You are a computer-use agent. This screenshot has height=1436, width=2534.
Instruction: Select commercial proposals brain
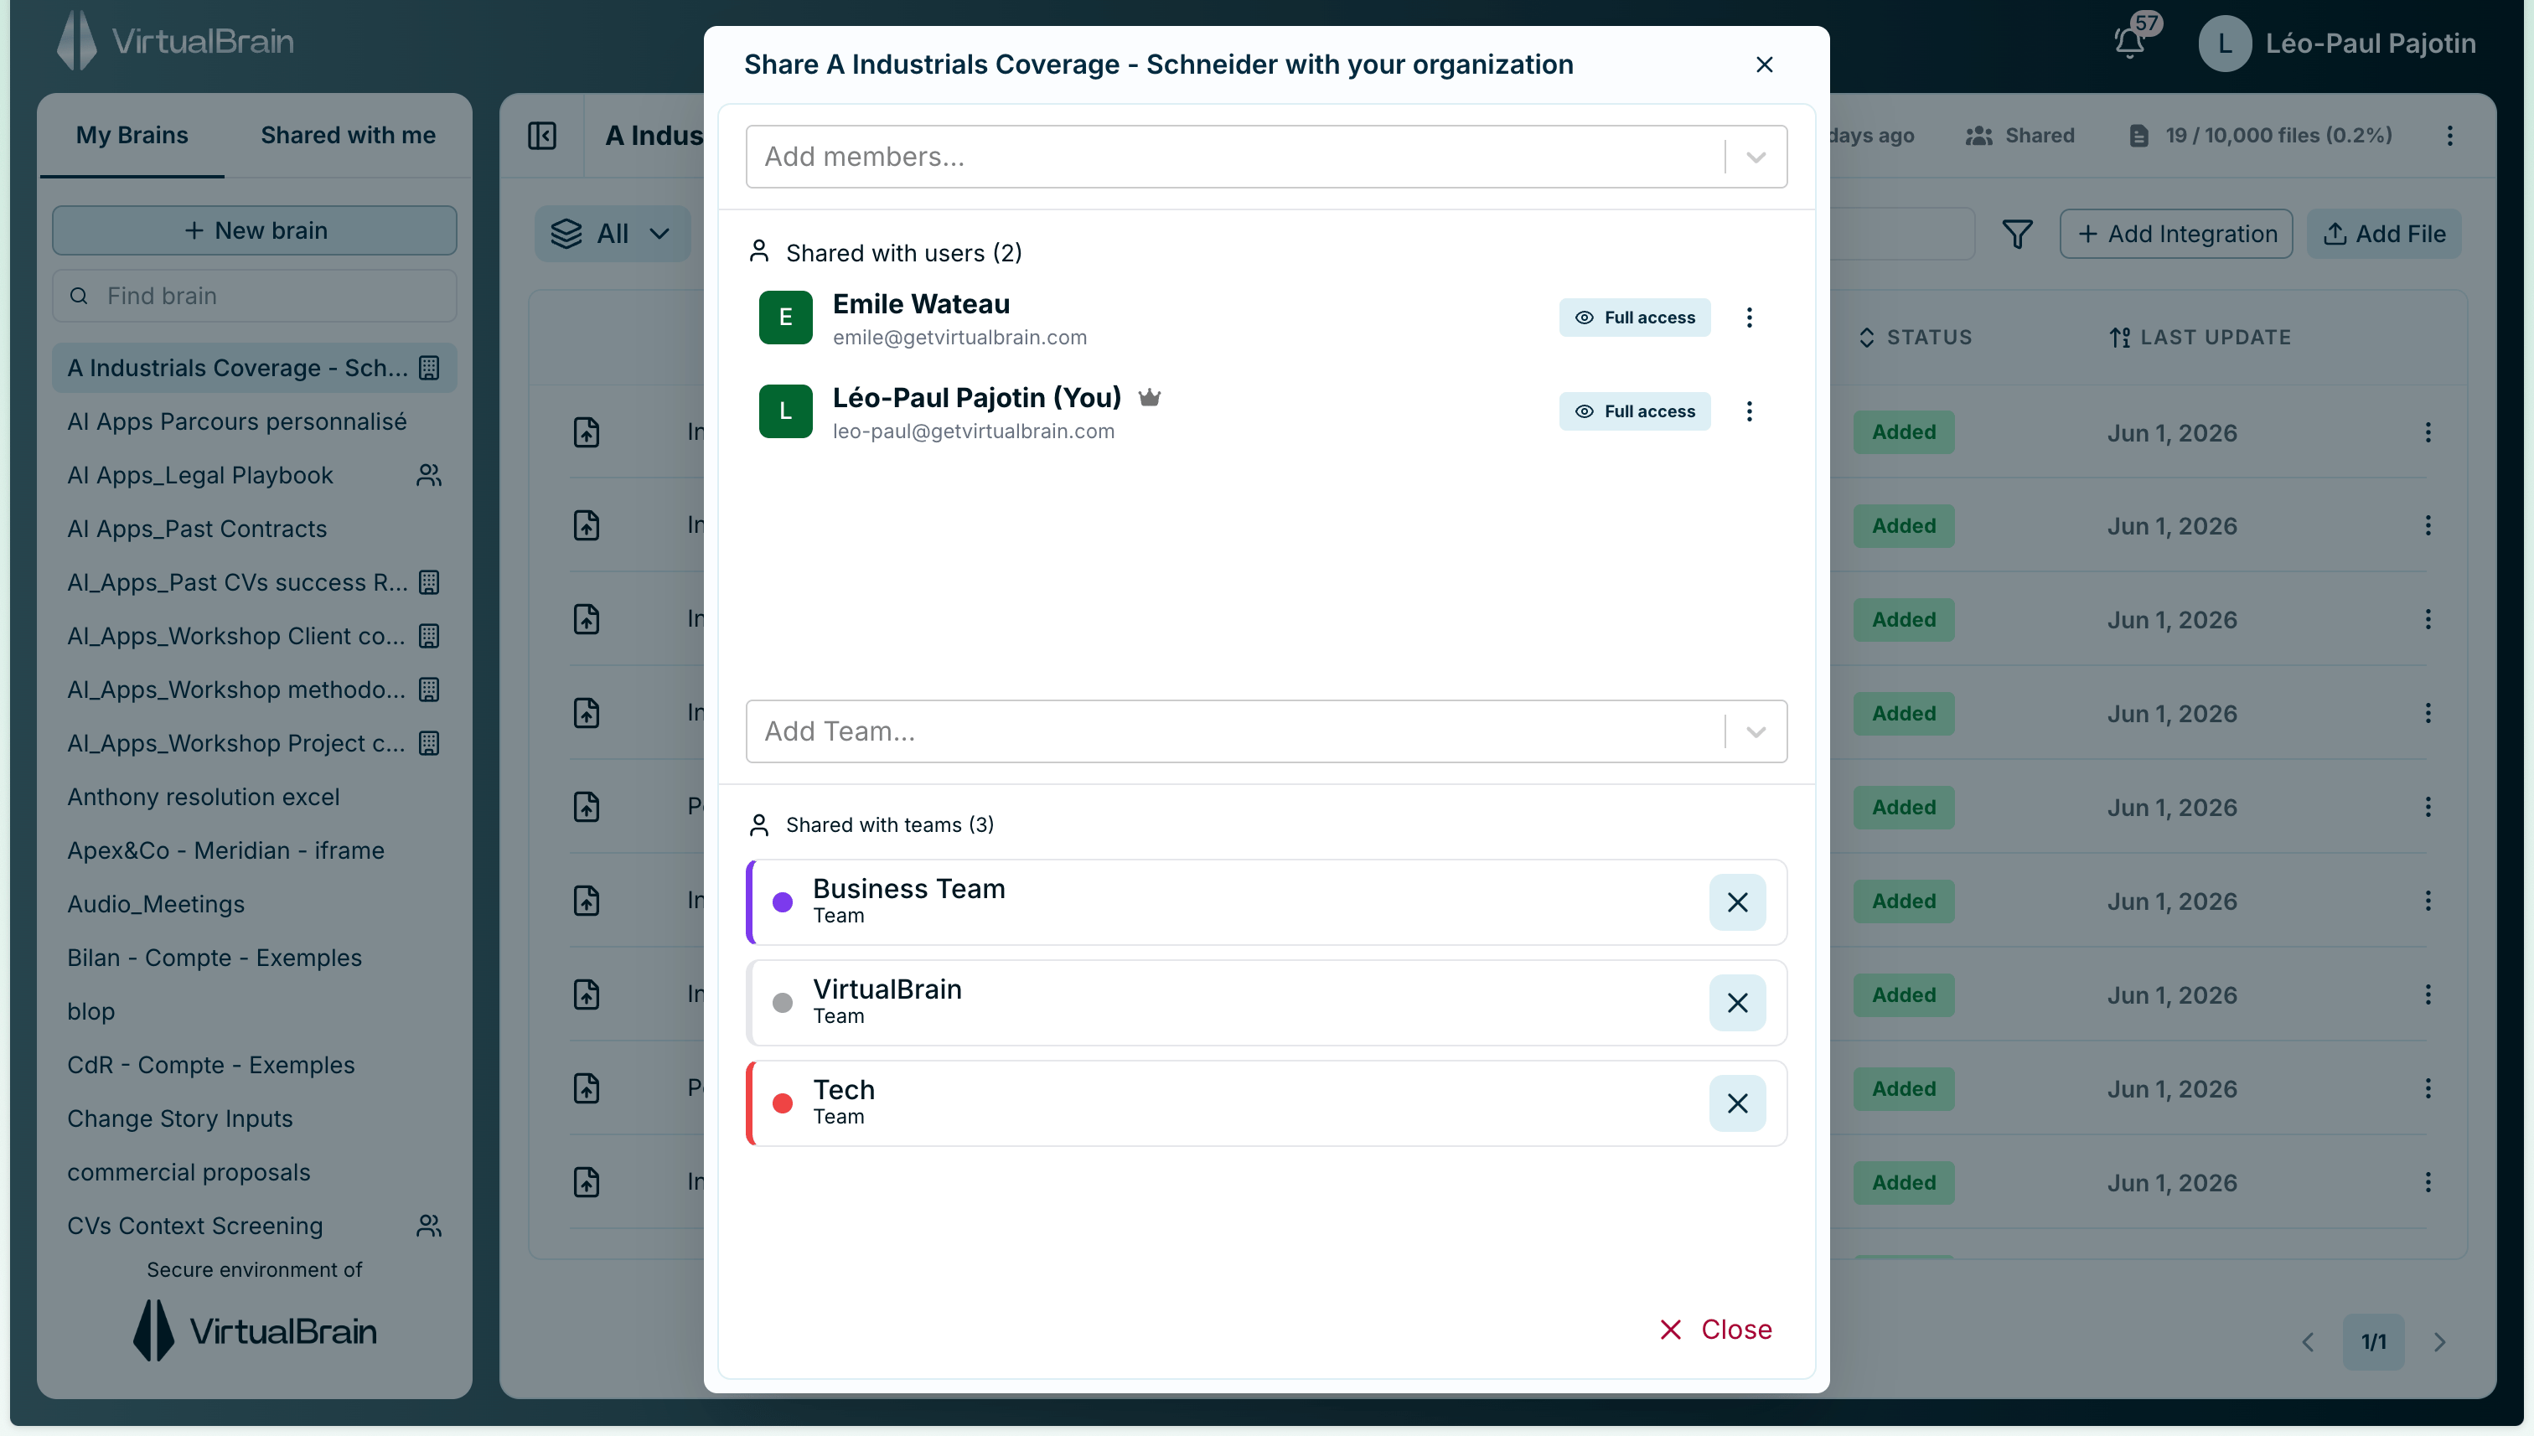point(255,1172)
